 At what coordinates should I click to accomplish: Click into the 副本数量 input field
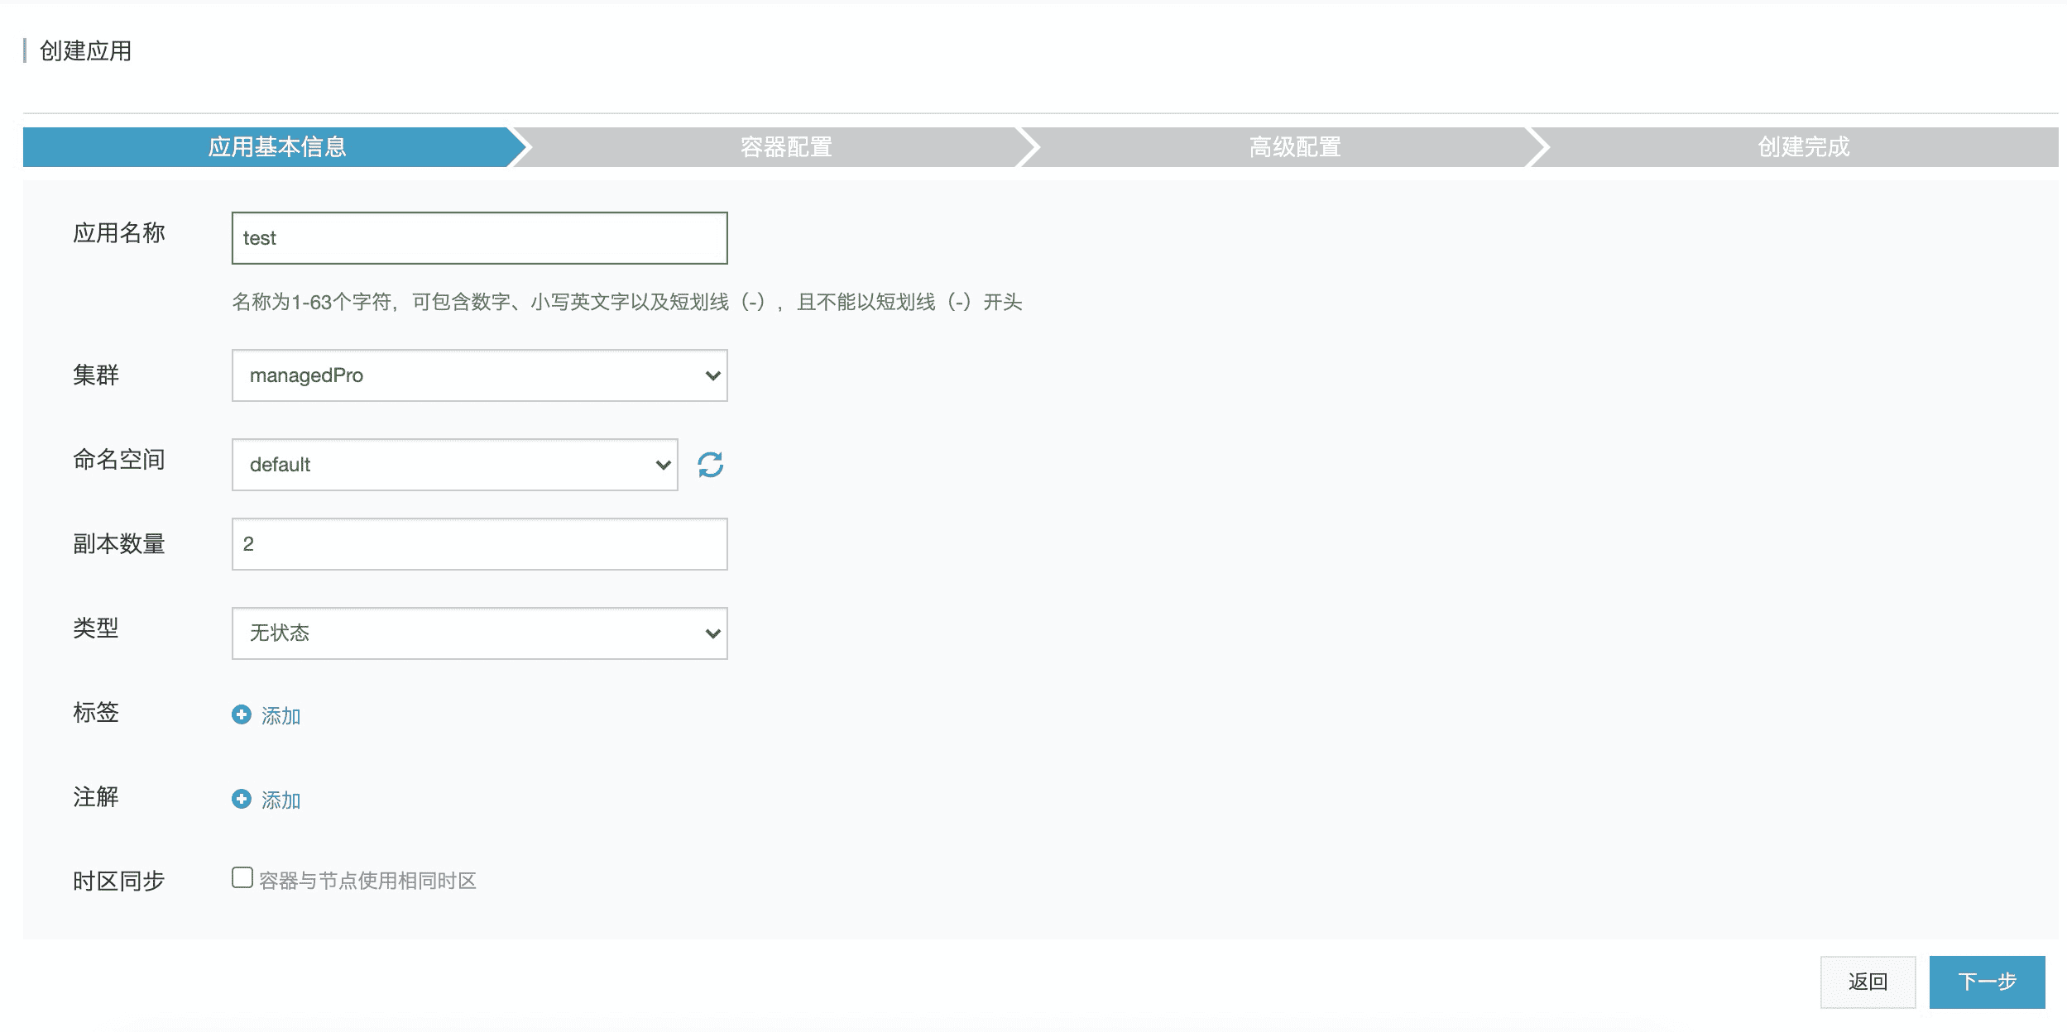point(479,544)
